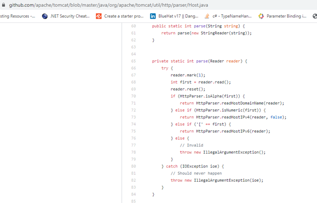Click 'private static int parse(Reader reader)' line
Image resolution: width=317 pixels, height=203 pixels.
pyautogui.click(x=200, y=61)
